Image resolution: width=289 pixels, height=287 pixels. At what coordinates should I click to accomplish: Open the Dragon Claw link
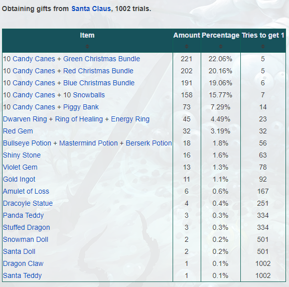click(23, 263)
